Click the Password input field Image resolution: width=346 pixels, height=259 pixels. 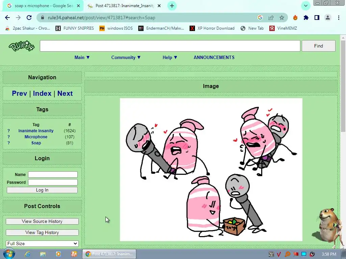[x=53, y=182]
